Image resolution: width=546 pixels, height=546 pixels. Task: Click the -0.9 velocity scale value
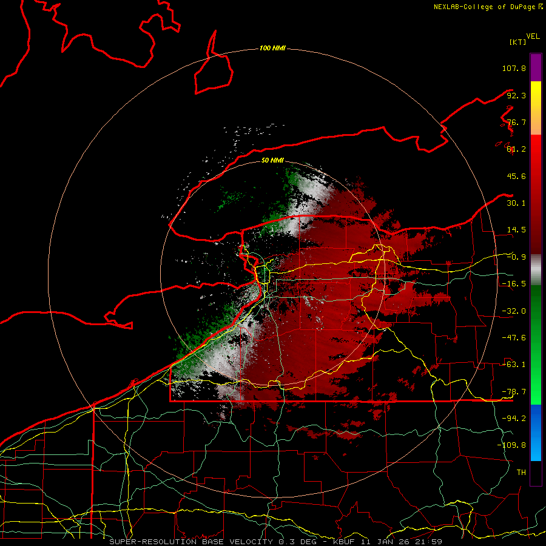coord(516,257)
